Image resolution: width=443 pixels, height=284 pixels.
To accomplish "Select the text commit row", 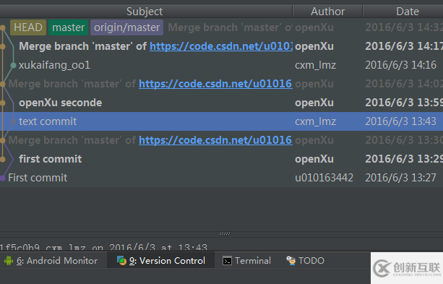I will click(x=221, y=121).
